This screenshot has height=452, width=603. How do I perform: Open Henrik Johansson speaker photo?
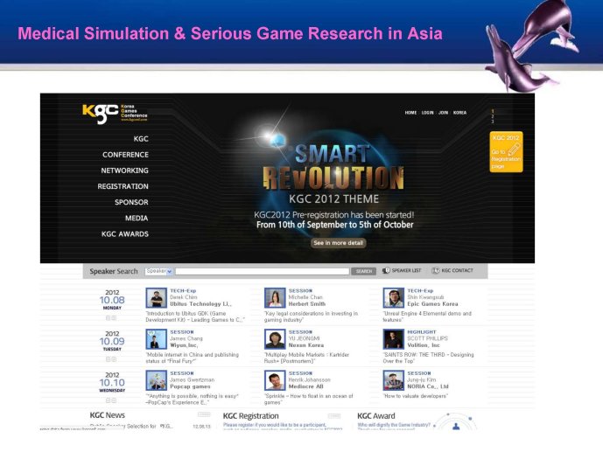(x=275, y=380)
